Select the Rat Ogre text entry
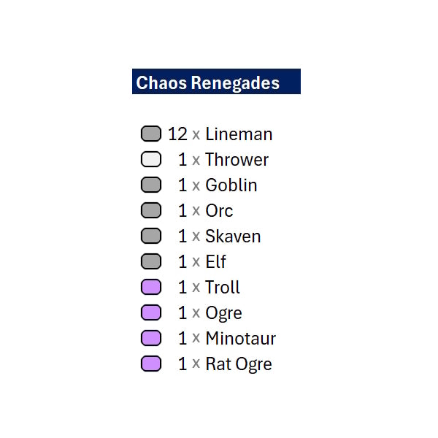The width and height of the screenshot is (438, 438). tap(239, 364)
